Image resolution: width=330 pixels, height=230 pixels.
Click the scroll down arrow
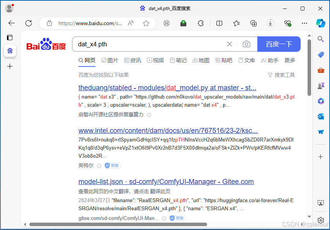click(x=309, y=217)
